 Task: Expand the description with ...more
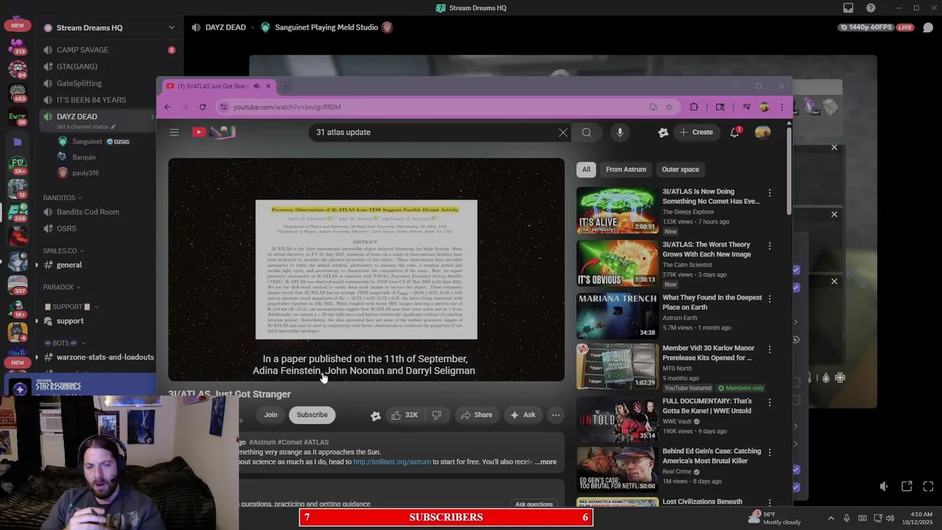[545, 462]
